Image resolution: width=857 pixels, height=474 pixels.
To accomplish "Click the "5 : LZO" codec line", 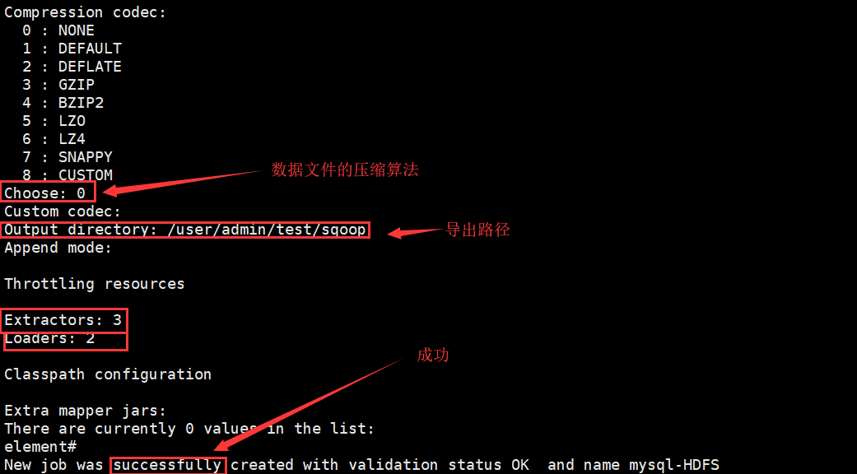I will (54, 121).
